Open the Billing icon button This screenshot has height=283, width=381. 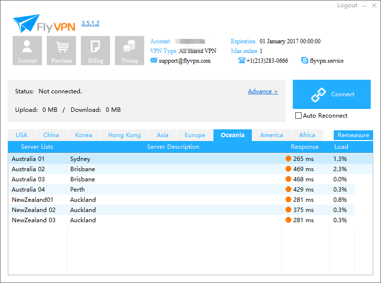tap(95, 51)
